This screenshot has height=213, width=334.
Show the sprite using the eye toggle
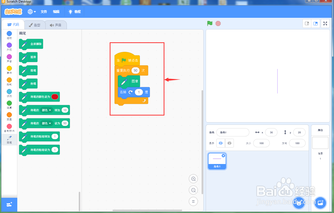click(220, 143)
